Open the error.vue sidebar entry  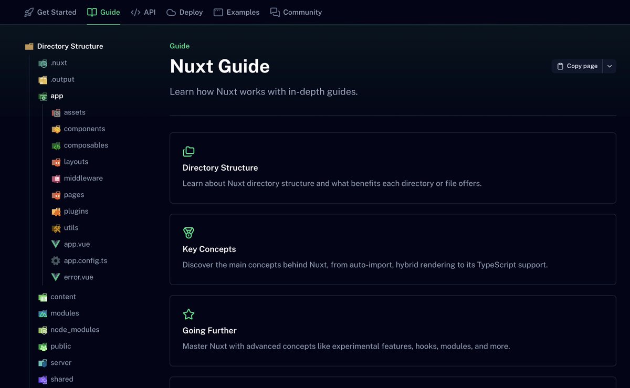pos(79,277)
